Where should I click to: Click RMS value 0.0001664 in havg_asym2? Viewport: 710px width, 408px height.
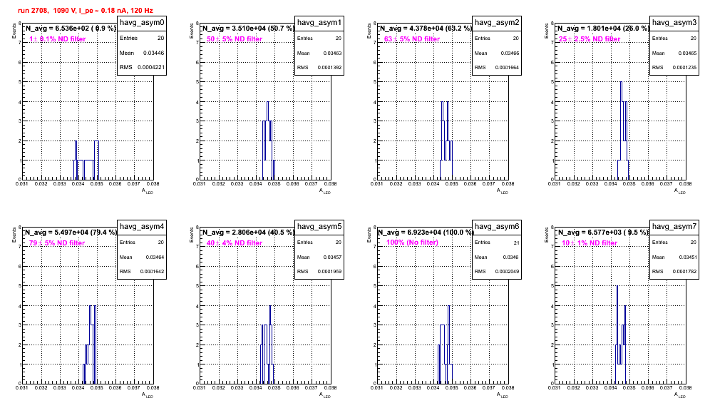(507, 67)
